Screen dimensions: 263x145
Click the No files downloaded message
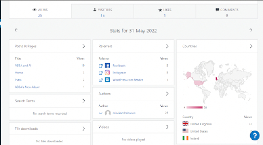pos(50,141)
